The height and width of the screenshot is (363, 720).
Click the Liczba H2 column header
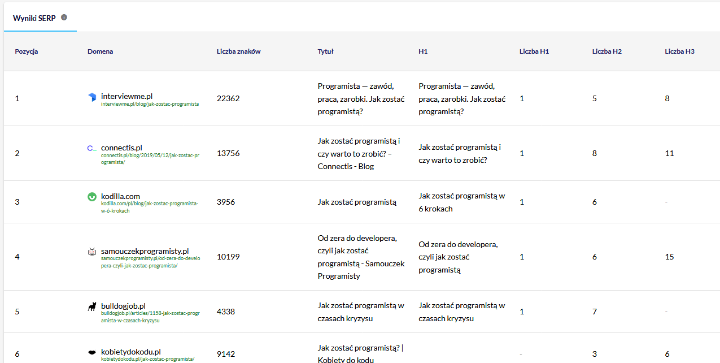[606, 51]
